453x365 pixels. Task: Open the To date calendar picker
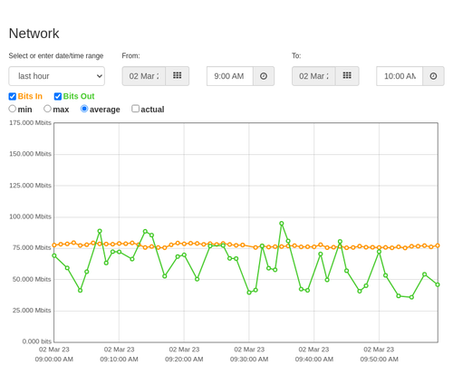tap(347, 76)
